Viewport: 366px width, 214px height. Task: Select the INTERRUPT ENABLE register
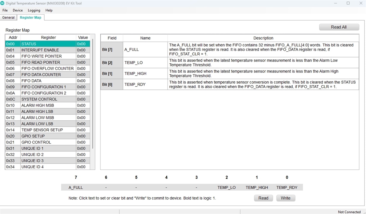(48, 50)
